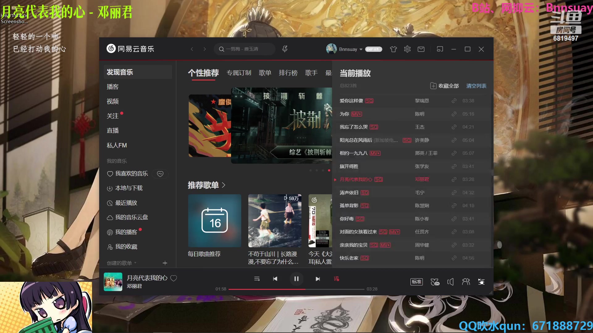Open settings gear icon

pyautogui.click(x=407, y=49)
